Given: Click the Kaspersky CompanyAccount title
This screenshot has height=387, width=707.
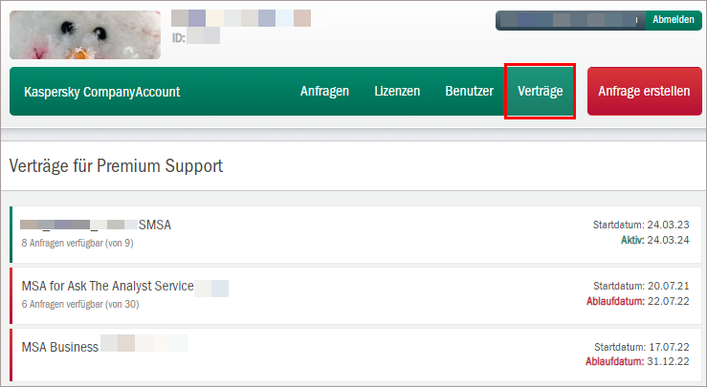Looking at the screenshot, I should point(102,92).
